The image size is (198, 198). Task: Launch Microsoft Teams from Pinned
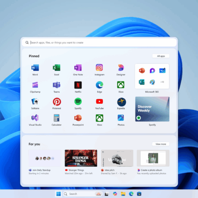click(57, 85)
